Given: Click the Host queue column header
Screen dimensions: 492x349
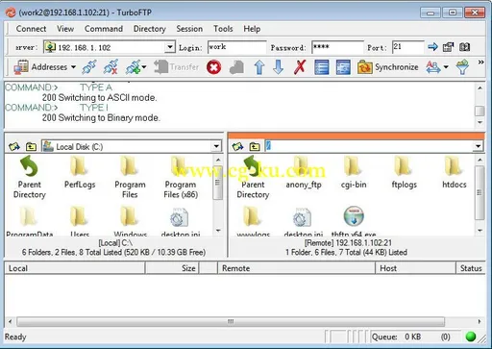Looking at the screenshot, I should tap(415, 268).
